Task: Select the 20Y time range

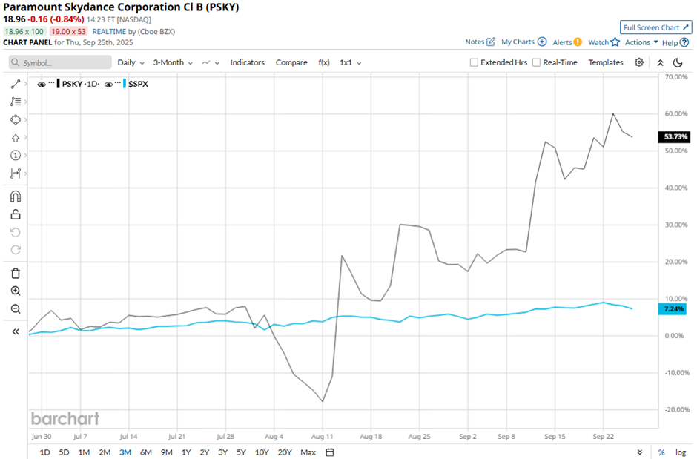Action: (285, 452)
